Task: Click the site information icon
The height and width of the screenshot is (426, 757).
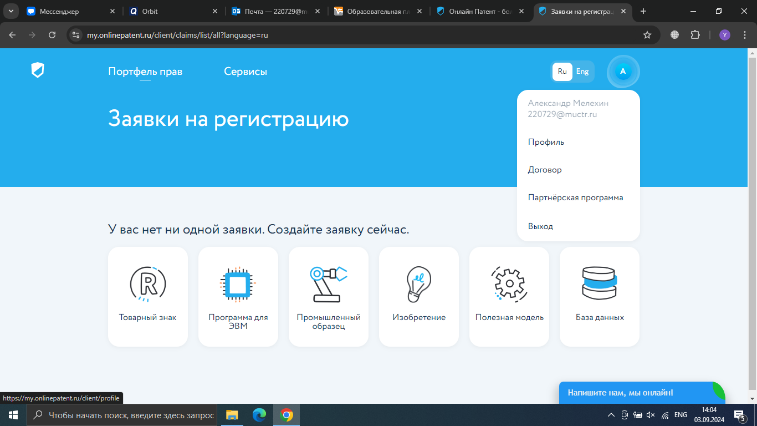Action: [76, 35]
